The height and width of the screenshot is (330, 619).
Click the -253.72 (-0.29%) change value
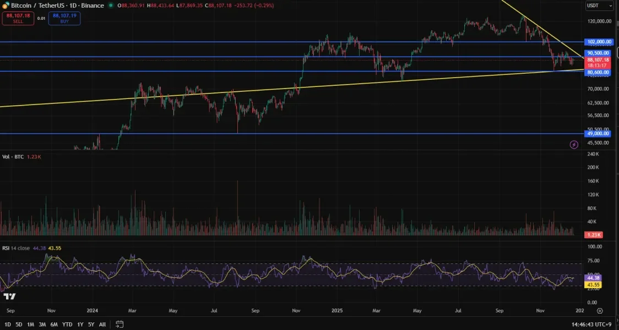click(x=255, y=5)
